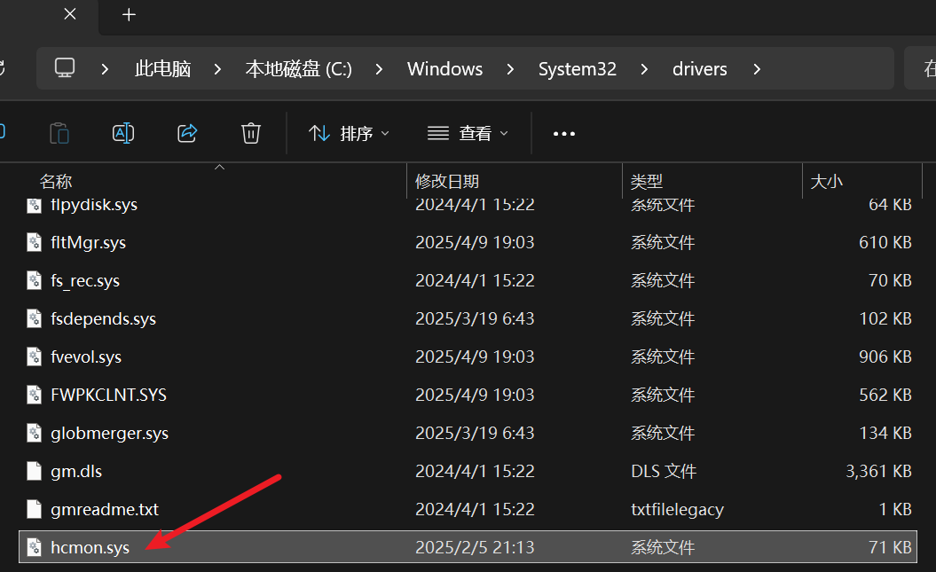Navigate to 此电脑 breadcrumb
Image resolution: width=936 pixels, height=572 pixels.
(162, 69)
